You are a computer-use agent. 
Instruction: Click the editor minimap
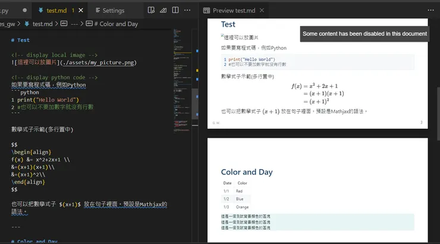(x=183, y=80)
